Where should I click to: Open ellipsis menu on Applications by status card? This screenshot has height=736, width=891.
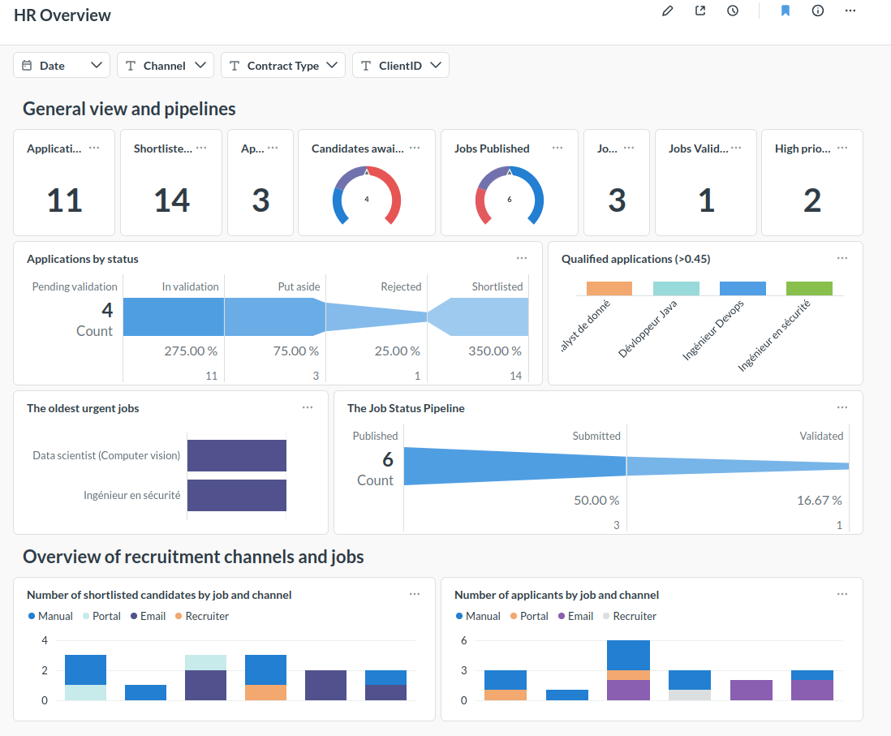tap(522, 258)
